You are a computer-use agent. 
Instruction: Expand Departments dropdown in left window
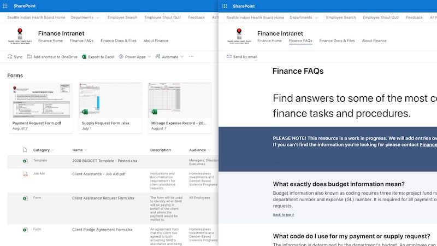tap(98, 17)
